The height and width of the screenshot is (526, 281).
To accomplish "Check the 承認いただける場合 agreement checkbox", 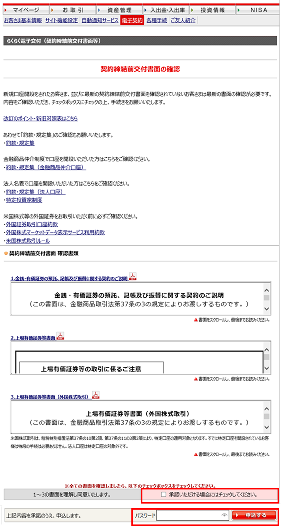I will (x=164, y=494).
